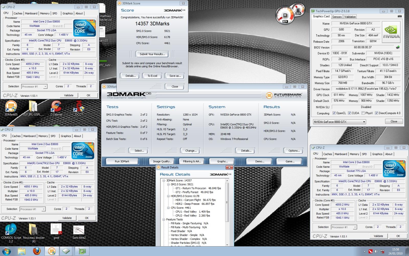The height and width of the screenshot is (256, 409).
Task: Click Select... under the Tests section
Action: click(x=139, y=151)
